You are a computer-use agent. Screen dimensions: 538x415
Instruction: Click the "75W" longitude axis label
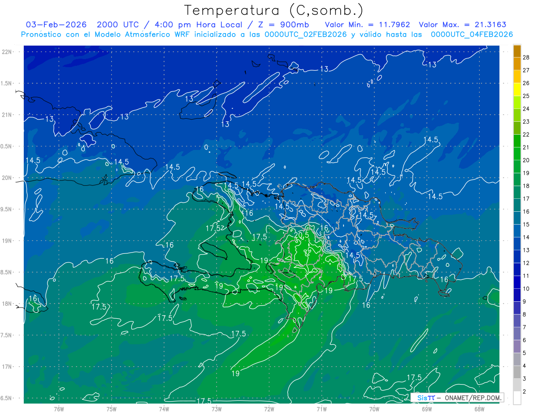click(112, 409)
